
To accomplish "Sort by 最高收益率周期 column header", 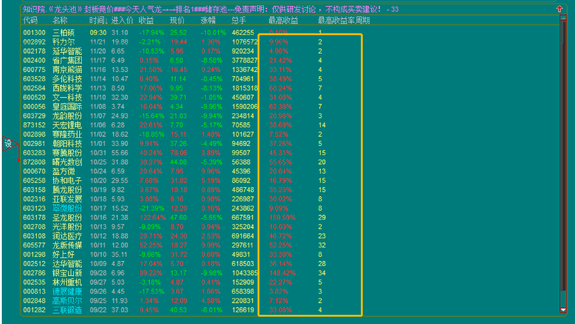I will [x=344, y=20].
